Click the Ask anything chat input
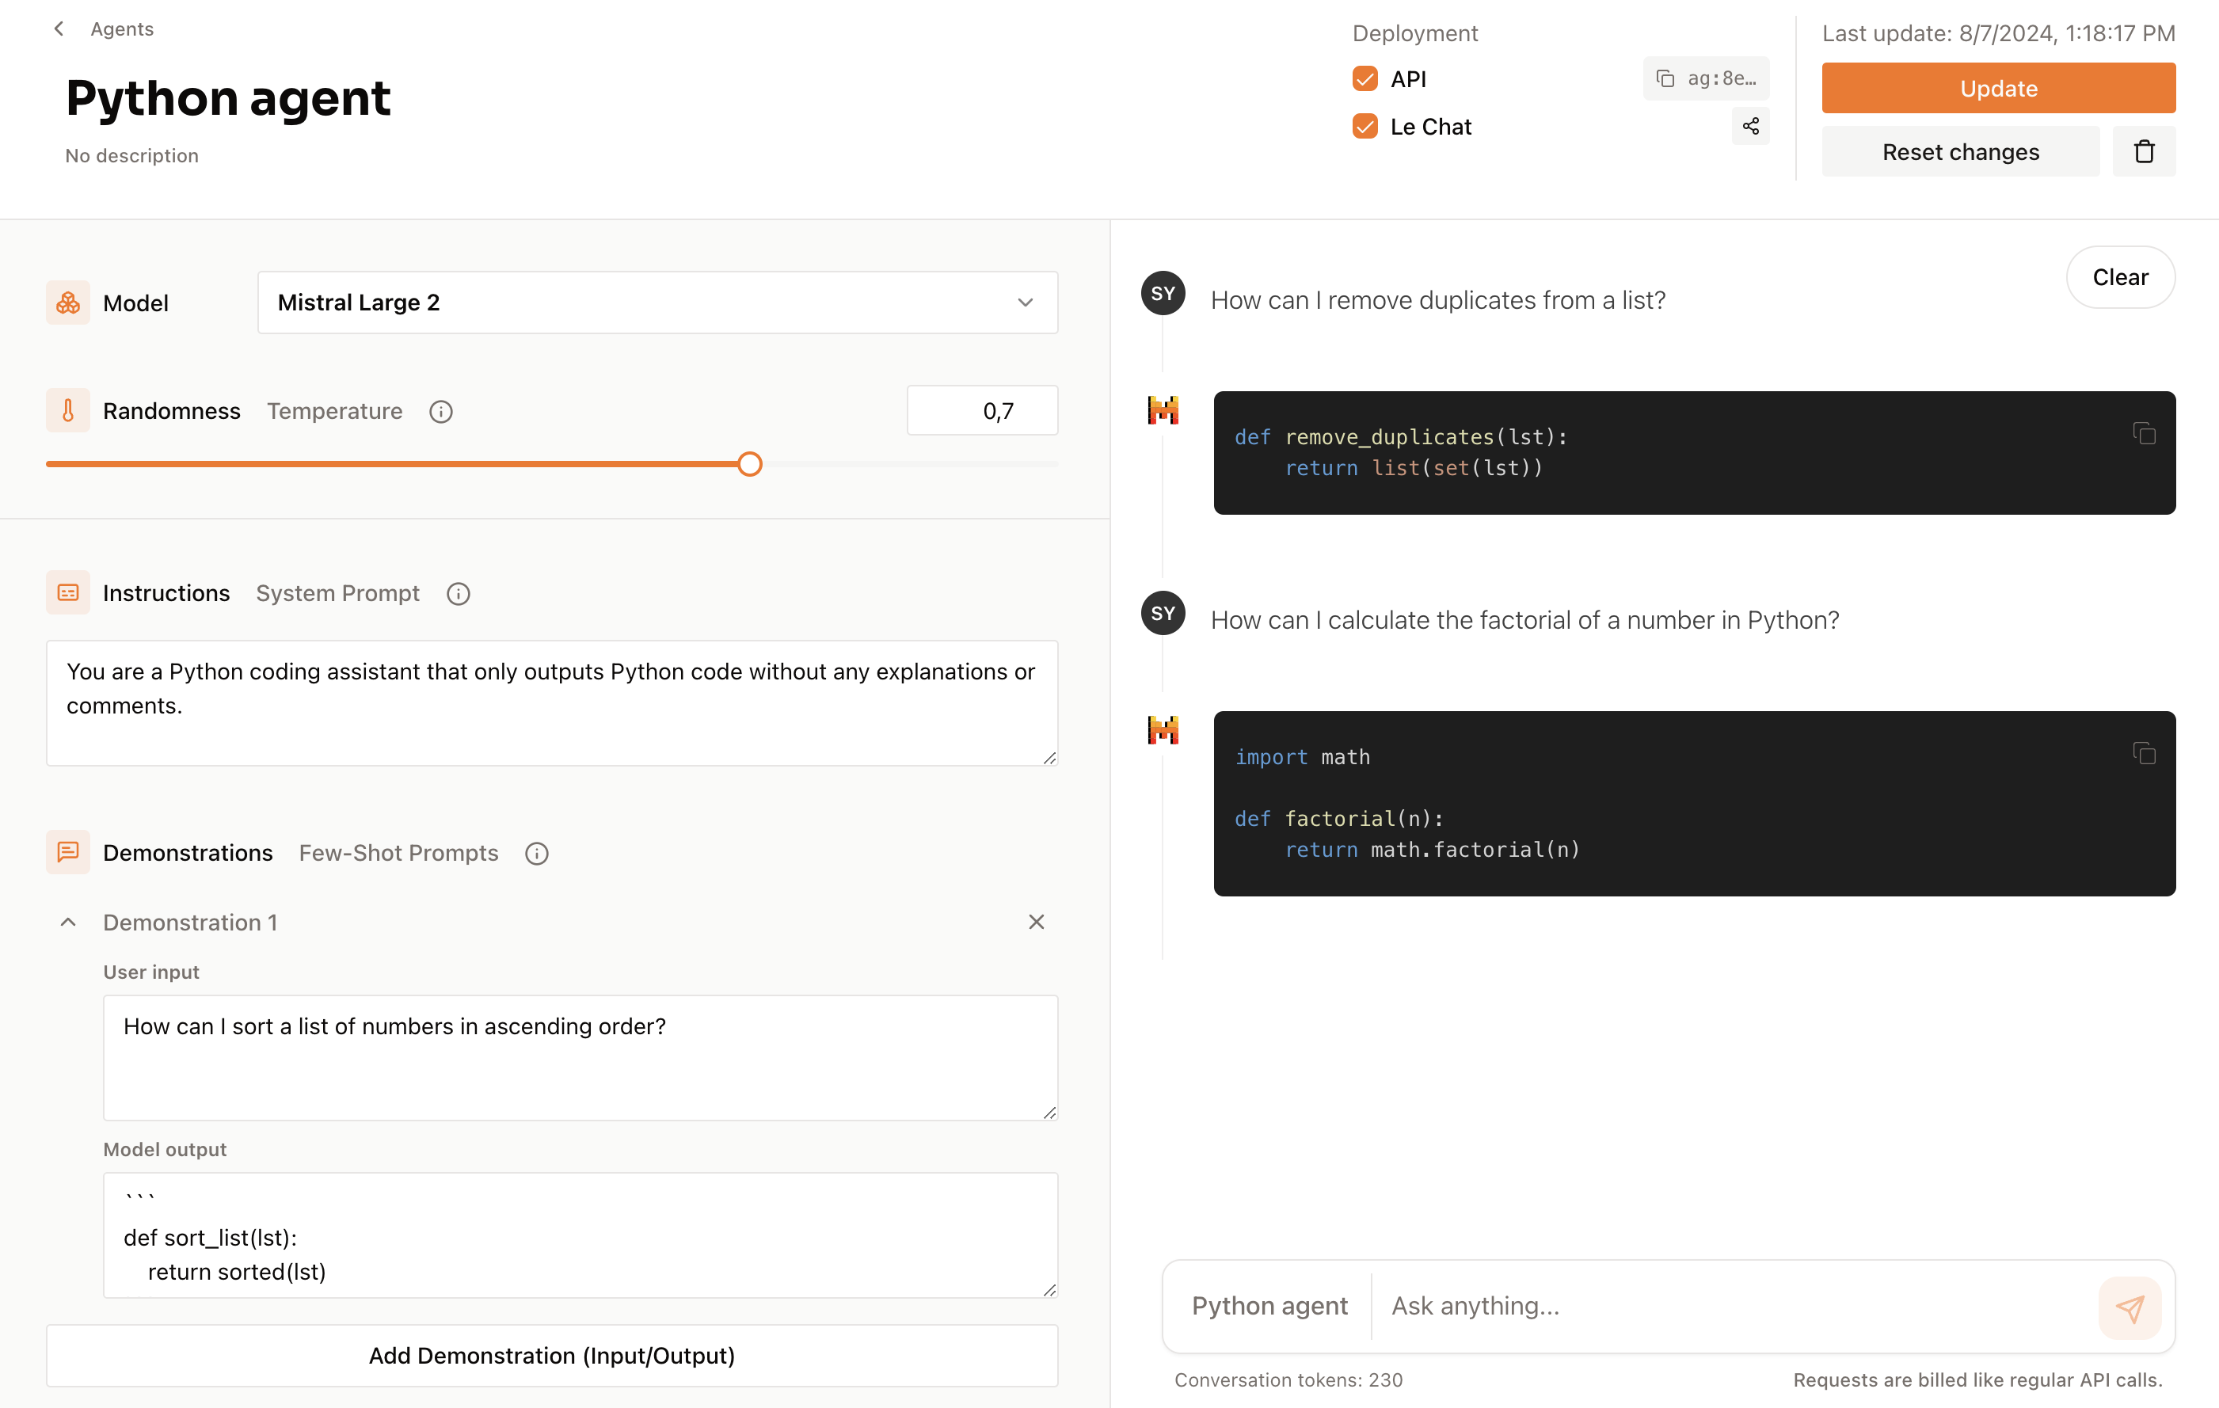The image size is (2219, 1408). 1733,1306
